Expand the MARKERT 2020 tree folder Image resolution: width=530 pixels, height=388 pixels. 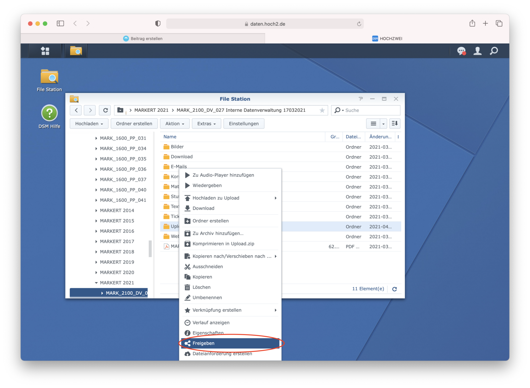click(x=96, y=273)
